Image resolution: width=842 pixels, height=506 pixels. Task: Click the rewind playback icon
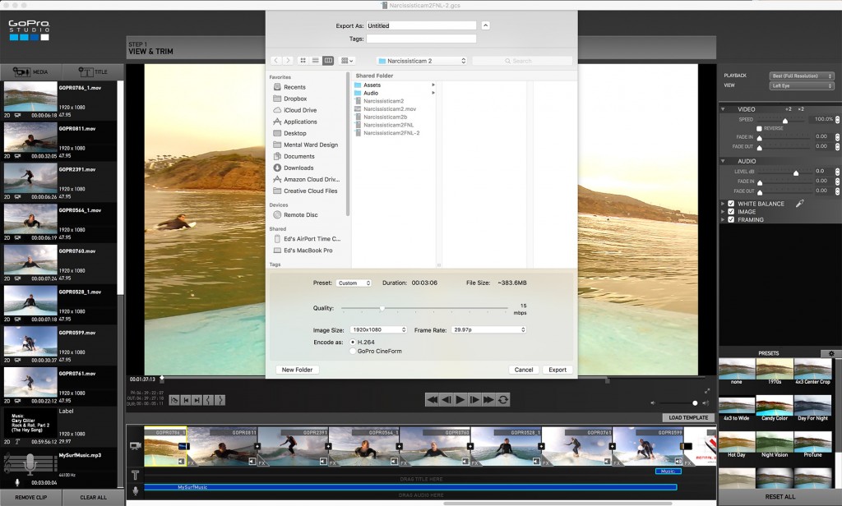[x=432, y=400]
